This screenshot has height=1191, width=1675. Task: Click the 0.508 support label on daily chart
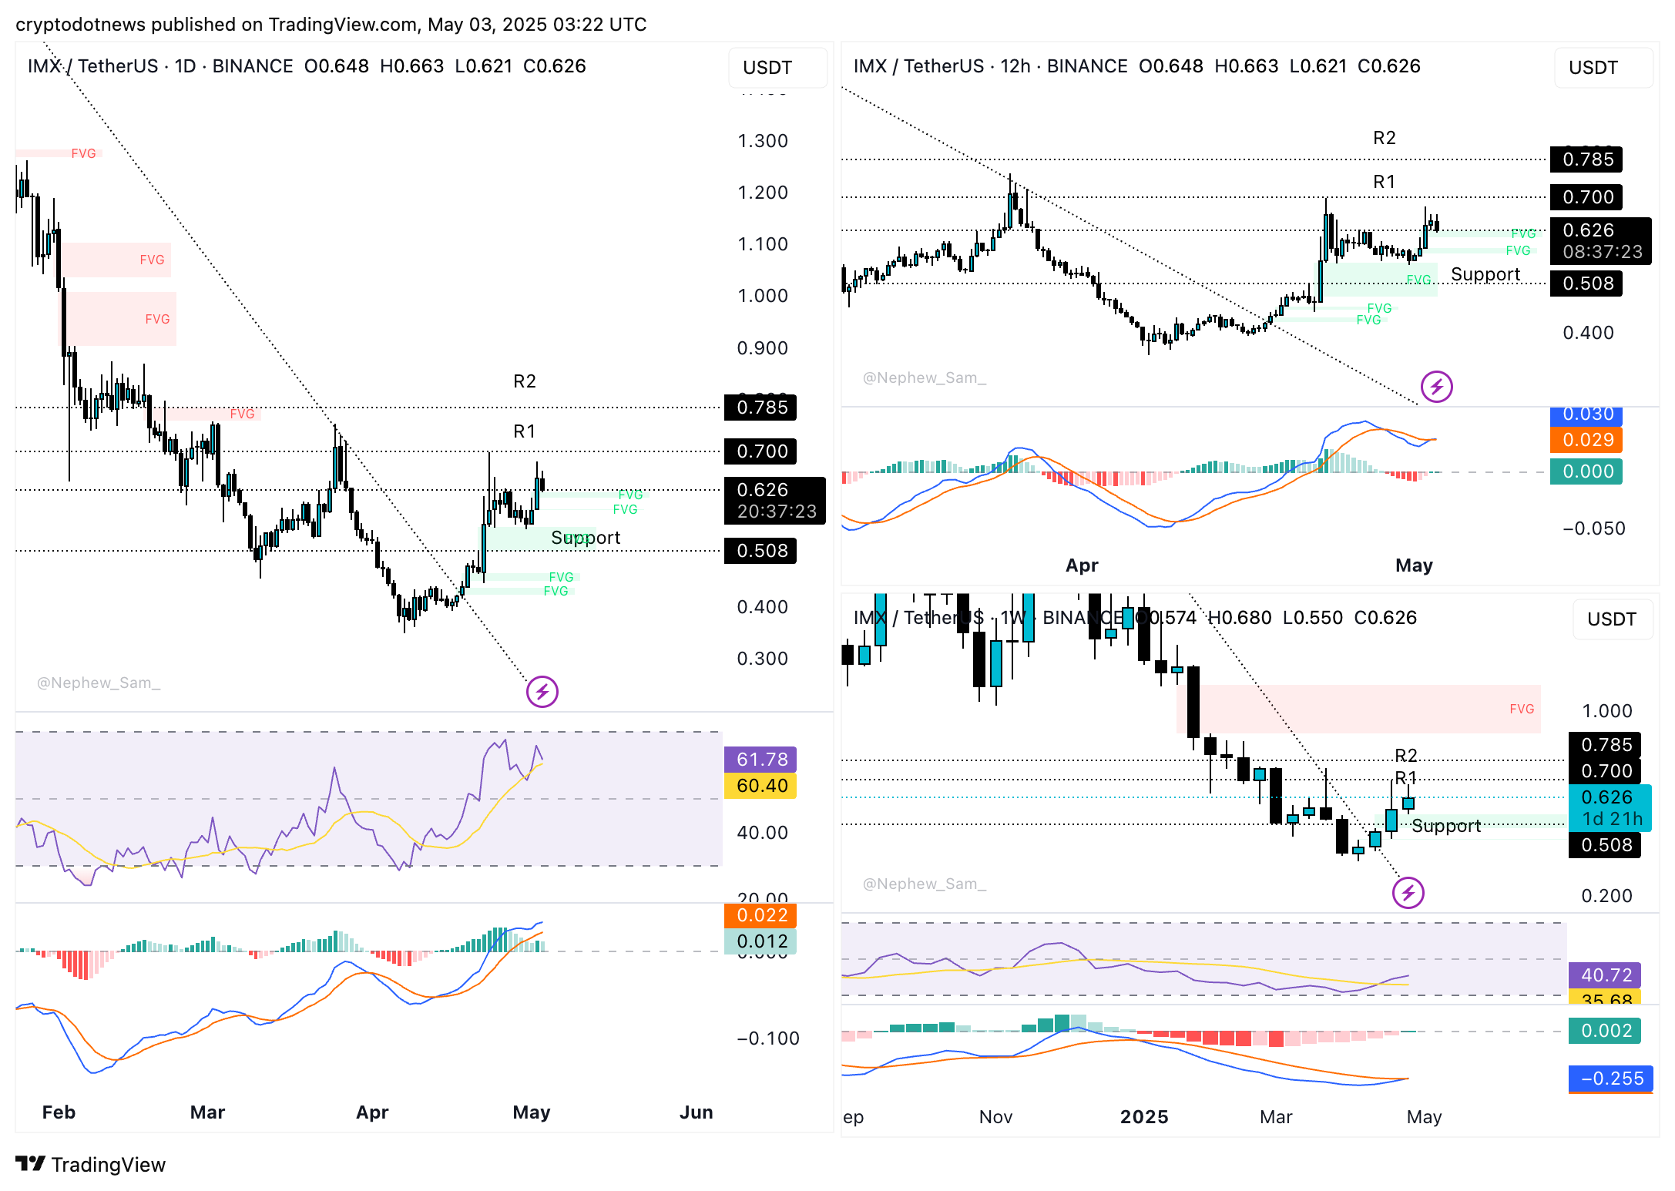[x=760, y=551]
